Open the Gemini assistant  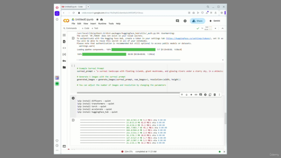[x=215, y=21]
